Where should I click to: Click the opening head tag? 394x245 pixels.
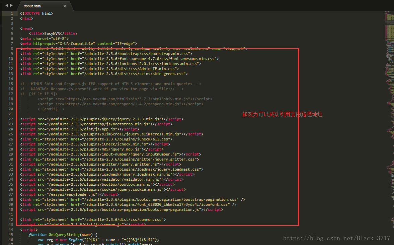point(27,28)
